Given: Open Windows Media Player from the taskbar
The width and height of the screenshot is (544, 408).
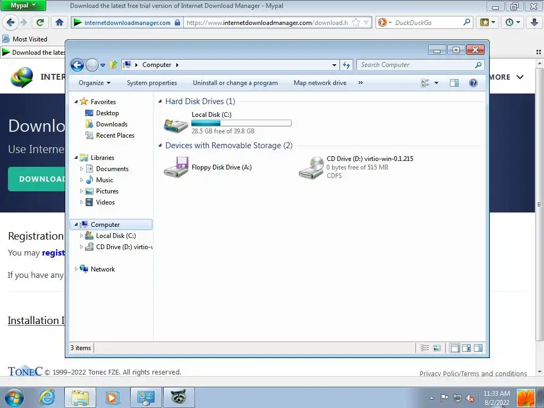Looking at the screenshot, I should (x=112, y=397).
